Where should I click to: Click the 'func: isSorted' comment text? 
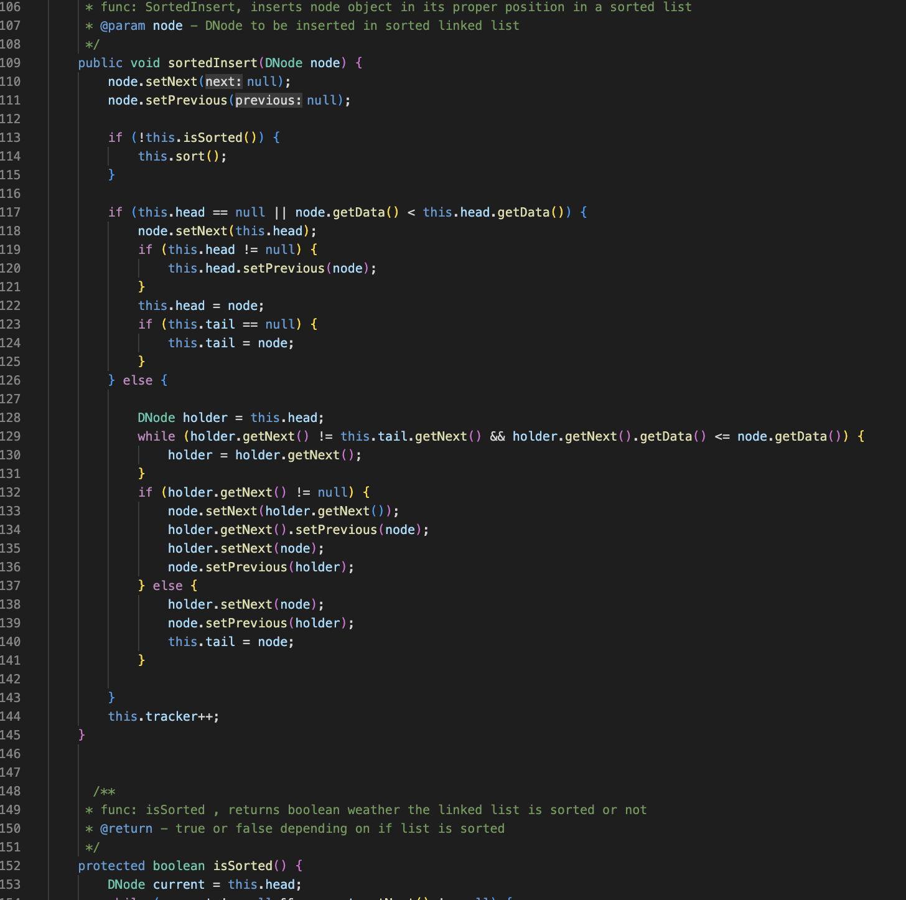pyautogui.click(x=152, y=810)
